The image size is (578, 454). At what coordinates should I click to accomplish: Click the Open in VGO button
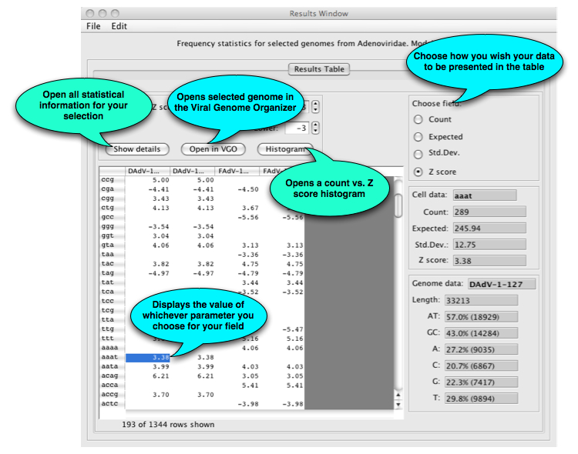[x=213, y=149]
